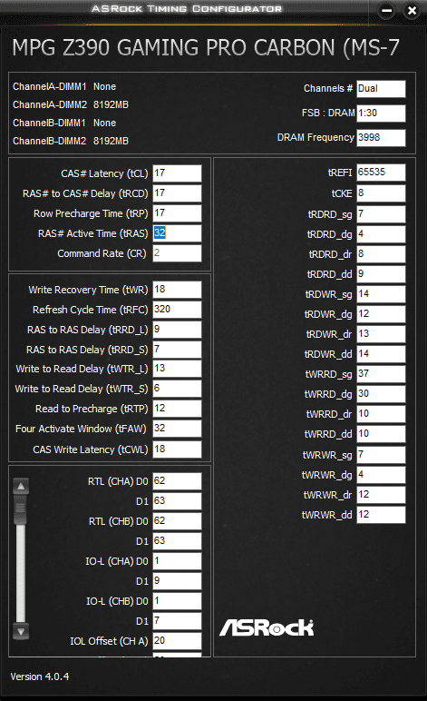The width and height of the screenshot is (427, 701).
Task: Click the tRDWR_dr value field
Action: click(381, 334)
